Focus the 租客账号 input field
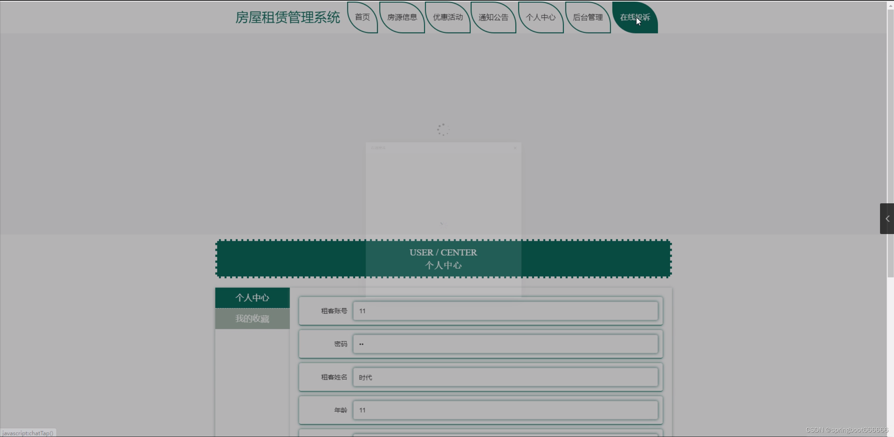 click(505, 311)
